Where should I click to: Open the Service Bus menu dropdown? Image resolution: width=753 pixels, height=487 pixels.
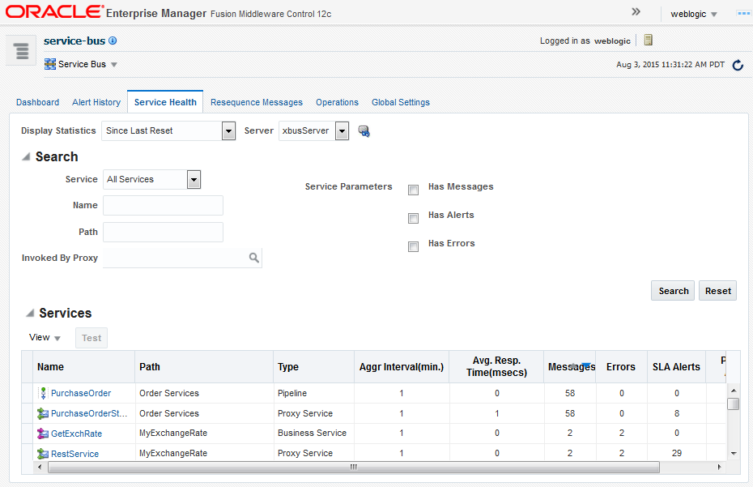tap(114, 65)
